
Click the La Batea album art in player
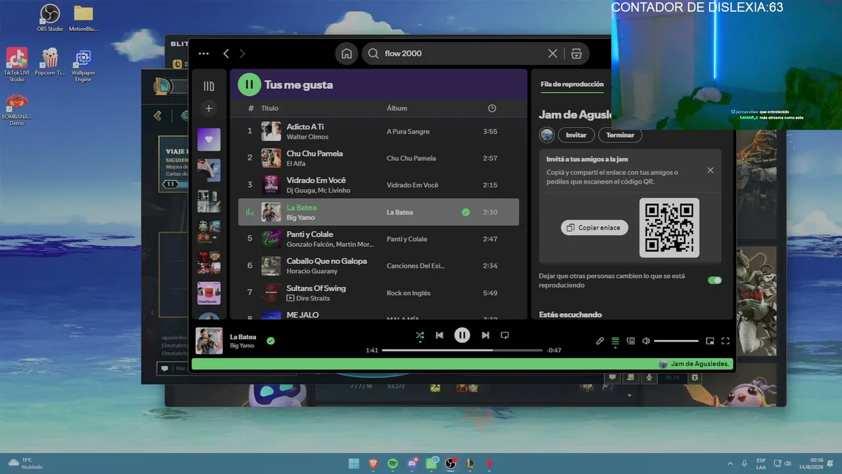coord(209,341)
